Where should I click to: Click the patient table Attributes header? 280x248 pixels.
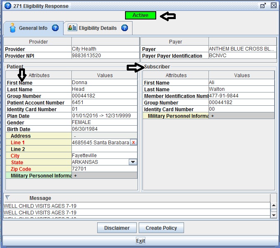pyautogui.click(x=39, y=75)
